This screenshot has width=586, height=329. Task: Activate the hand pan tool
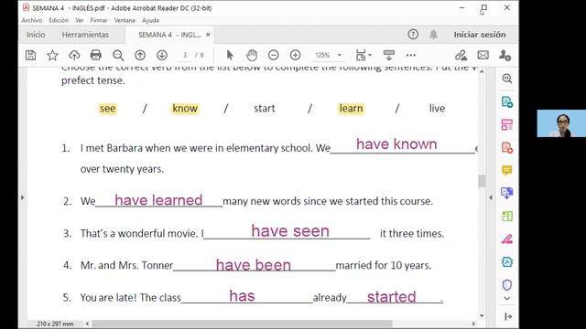click(252, 55)
